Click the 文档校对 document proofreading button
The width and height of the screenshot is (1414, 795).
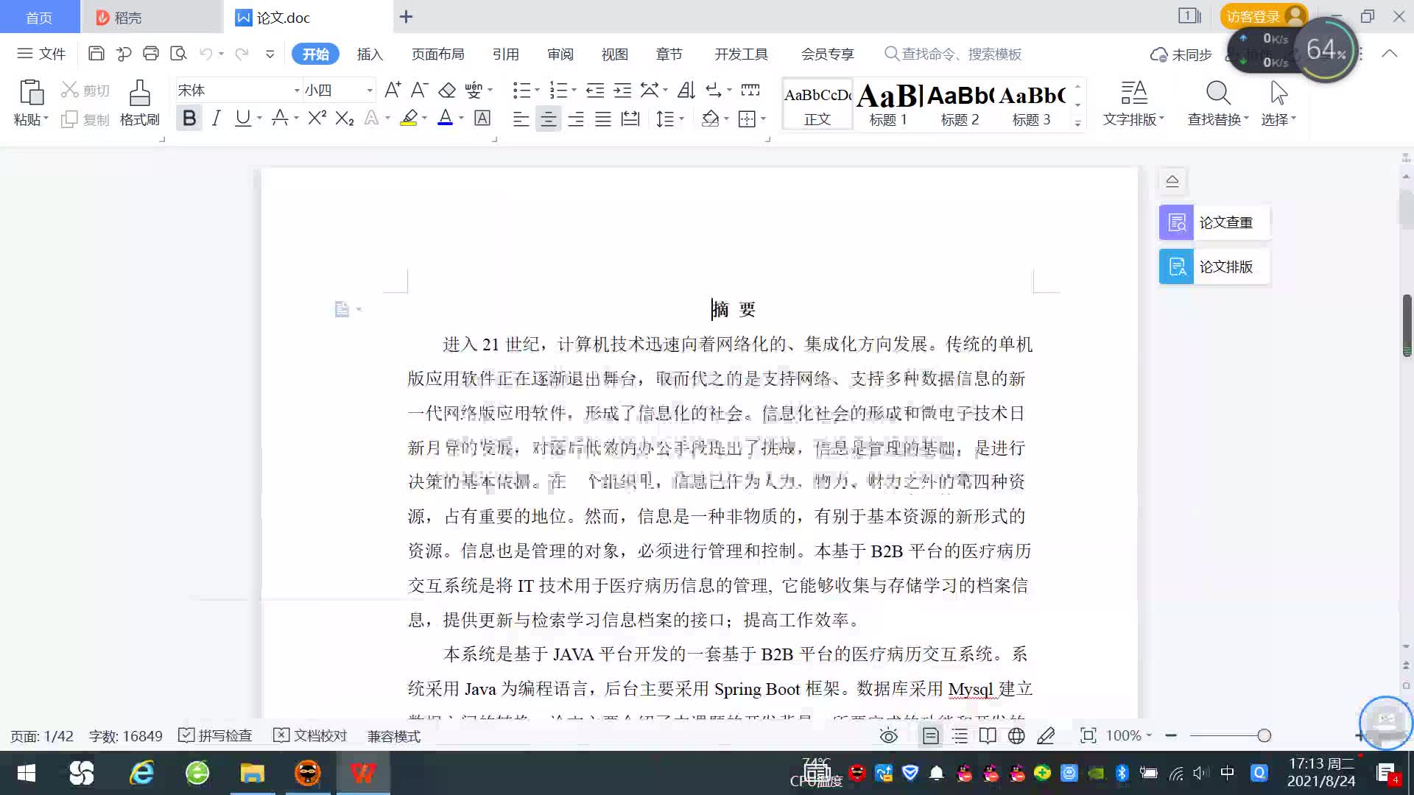coord(310,735)
